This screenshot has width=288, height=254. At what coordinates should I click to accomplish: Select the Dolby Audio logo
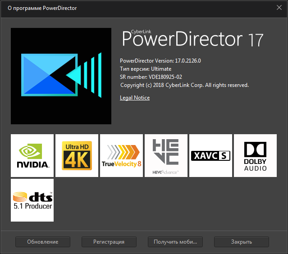pos(255,155)
